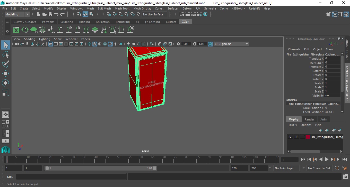Save scene disk icon
350x187 pixels.
tap(50, 14)
